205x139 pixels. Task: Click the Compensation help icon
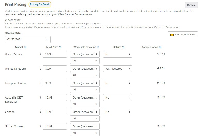(160, 47)
